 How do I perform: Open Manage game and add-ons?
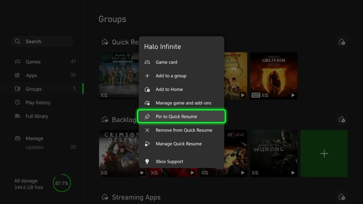coord(181,103)
